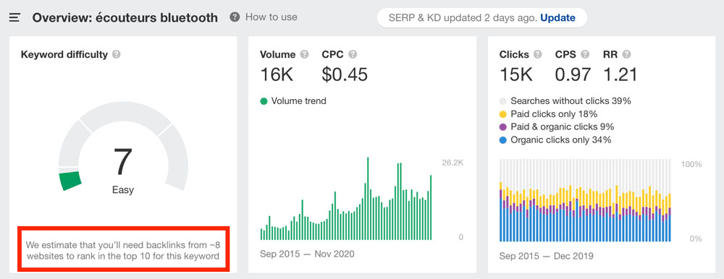724x279 pixels.
Task: Toggle Organic clicks only legend item
Action: pos(555,139)
